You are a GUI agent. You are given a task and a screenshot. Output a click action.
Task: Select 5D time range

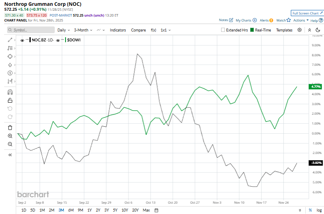pos(33,210)
